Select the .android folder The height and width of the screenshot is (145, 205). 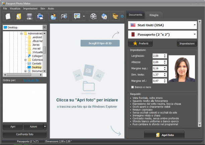click(x=37, y=37)
